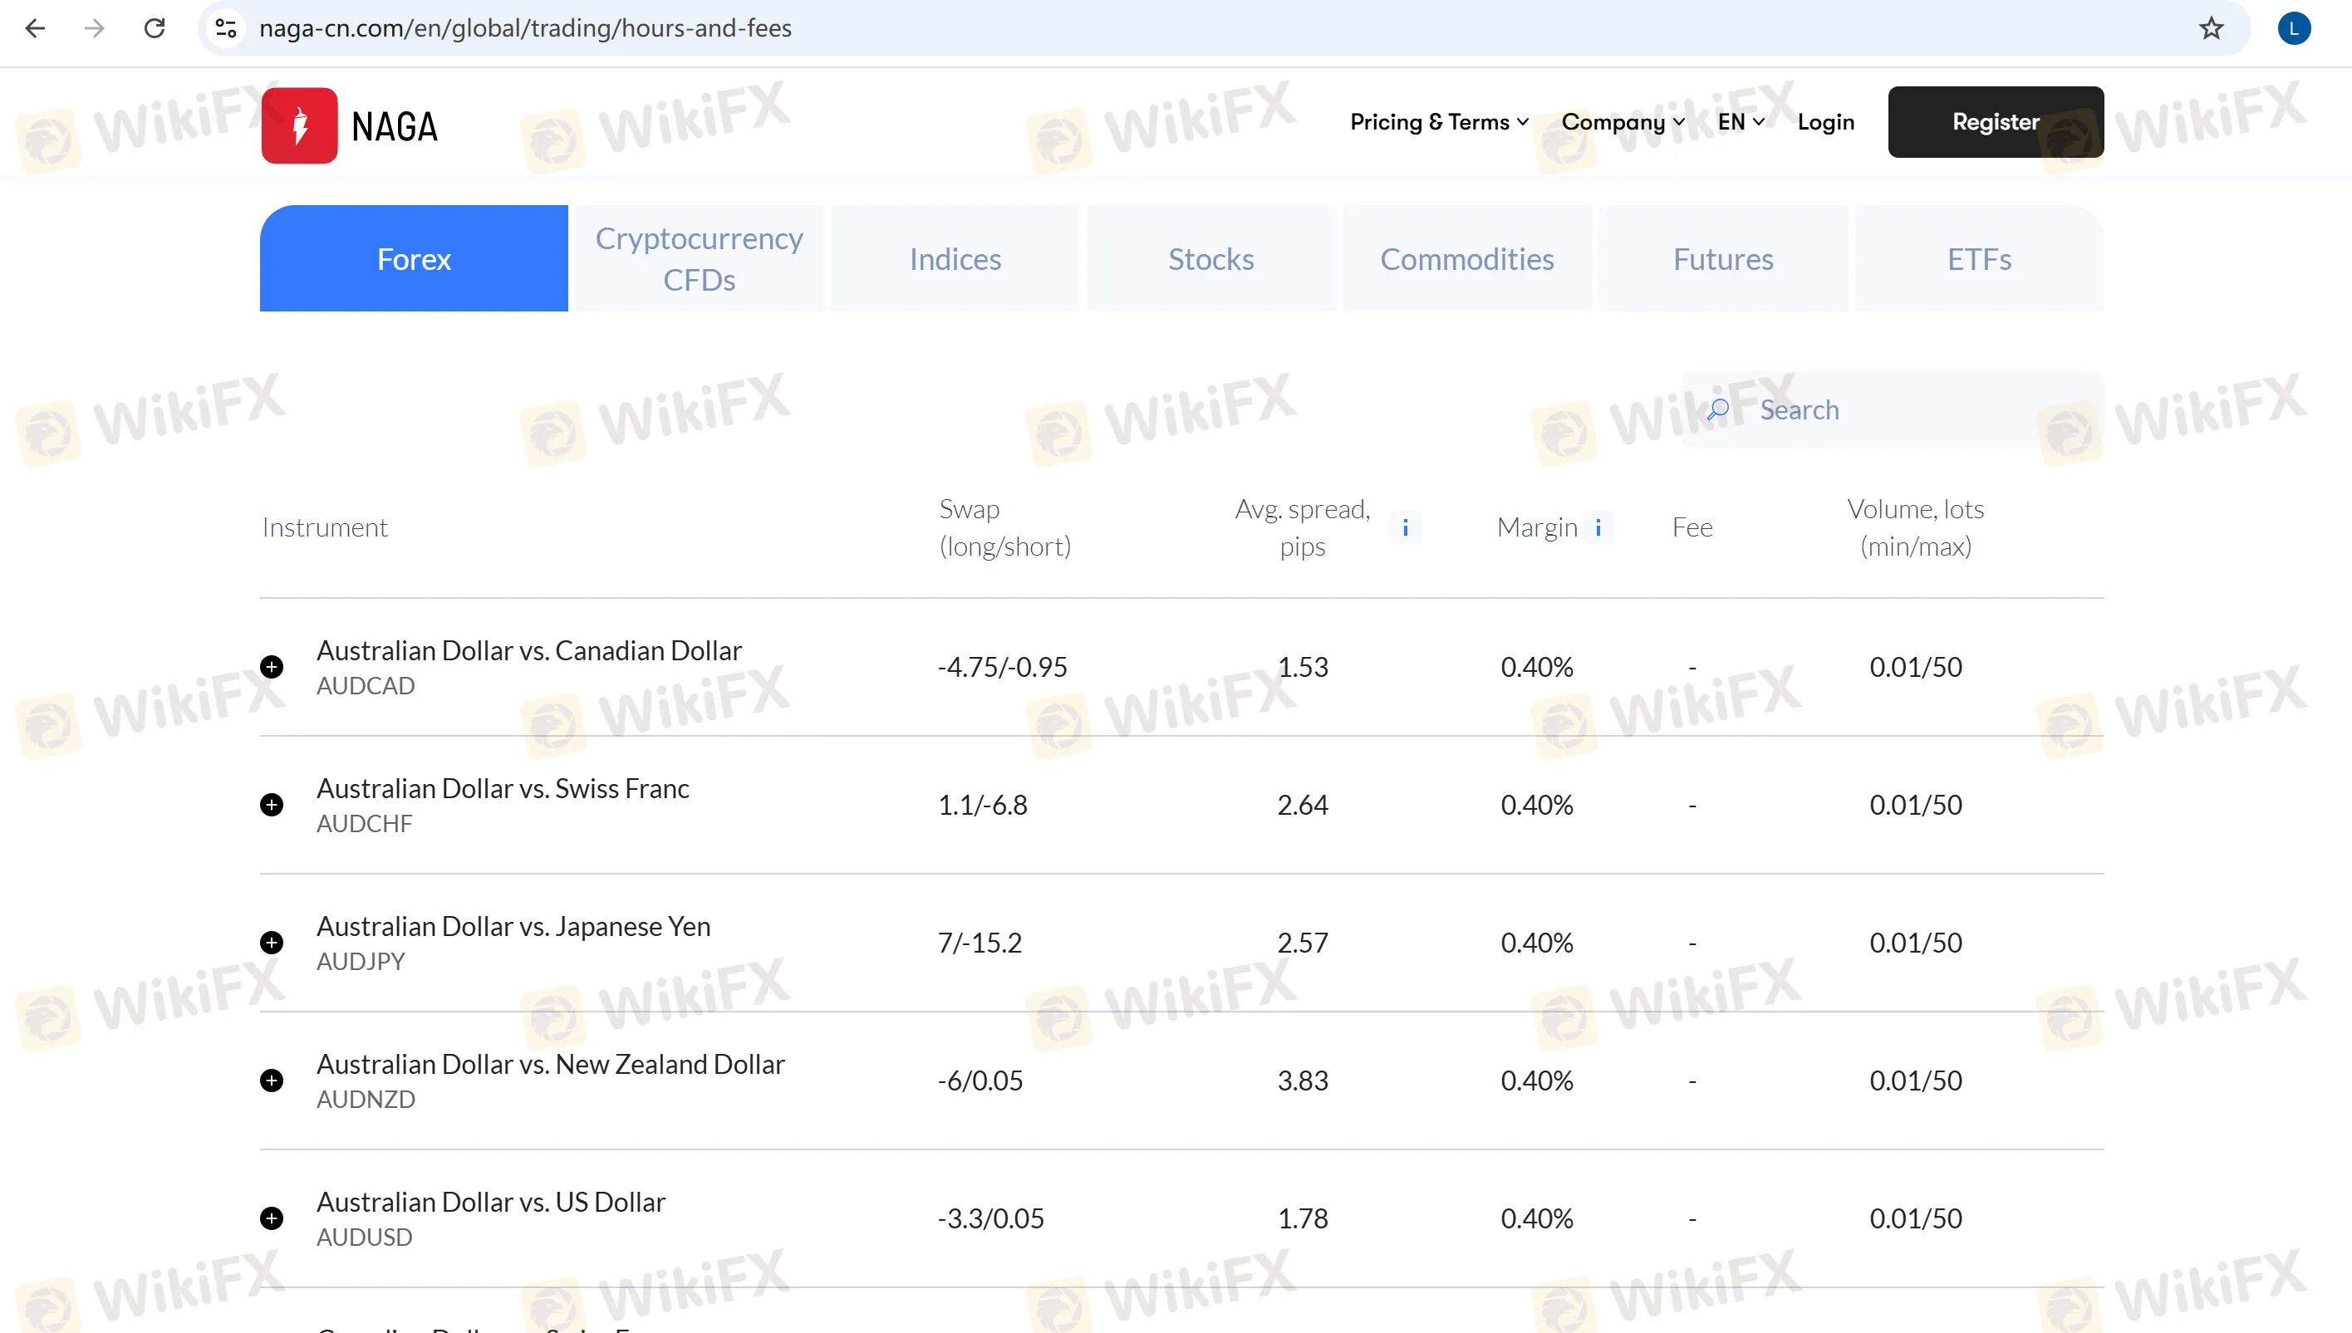2352x1333 pixels.
Task: Open the EN language dropdown
Action: (1741, 122)
